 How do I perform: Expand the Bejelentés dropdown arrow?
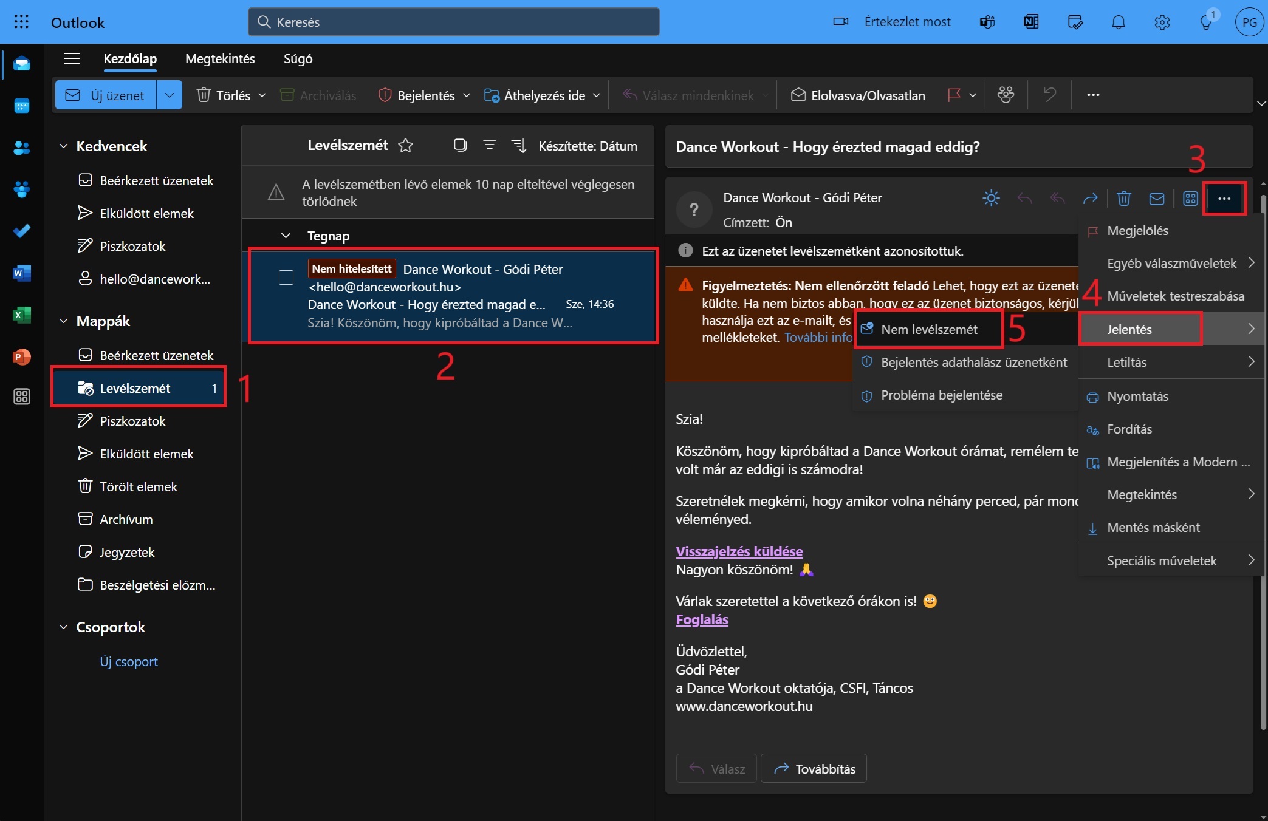[x=466, y=95]
